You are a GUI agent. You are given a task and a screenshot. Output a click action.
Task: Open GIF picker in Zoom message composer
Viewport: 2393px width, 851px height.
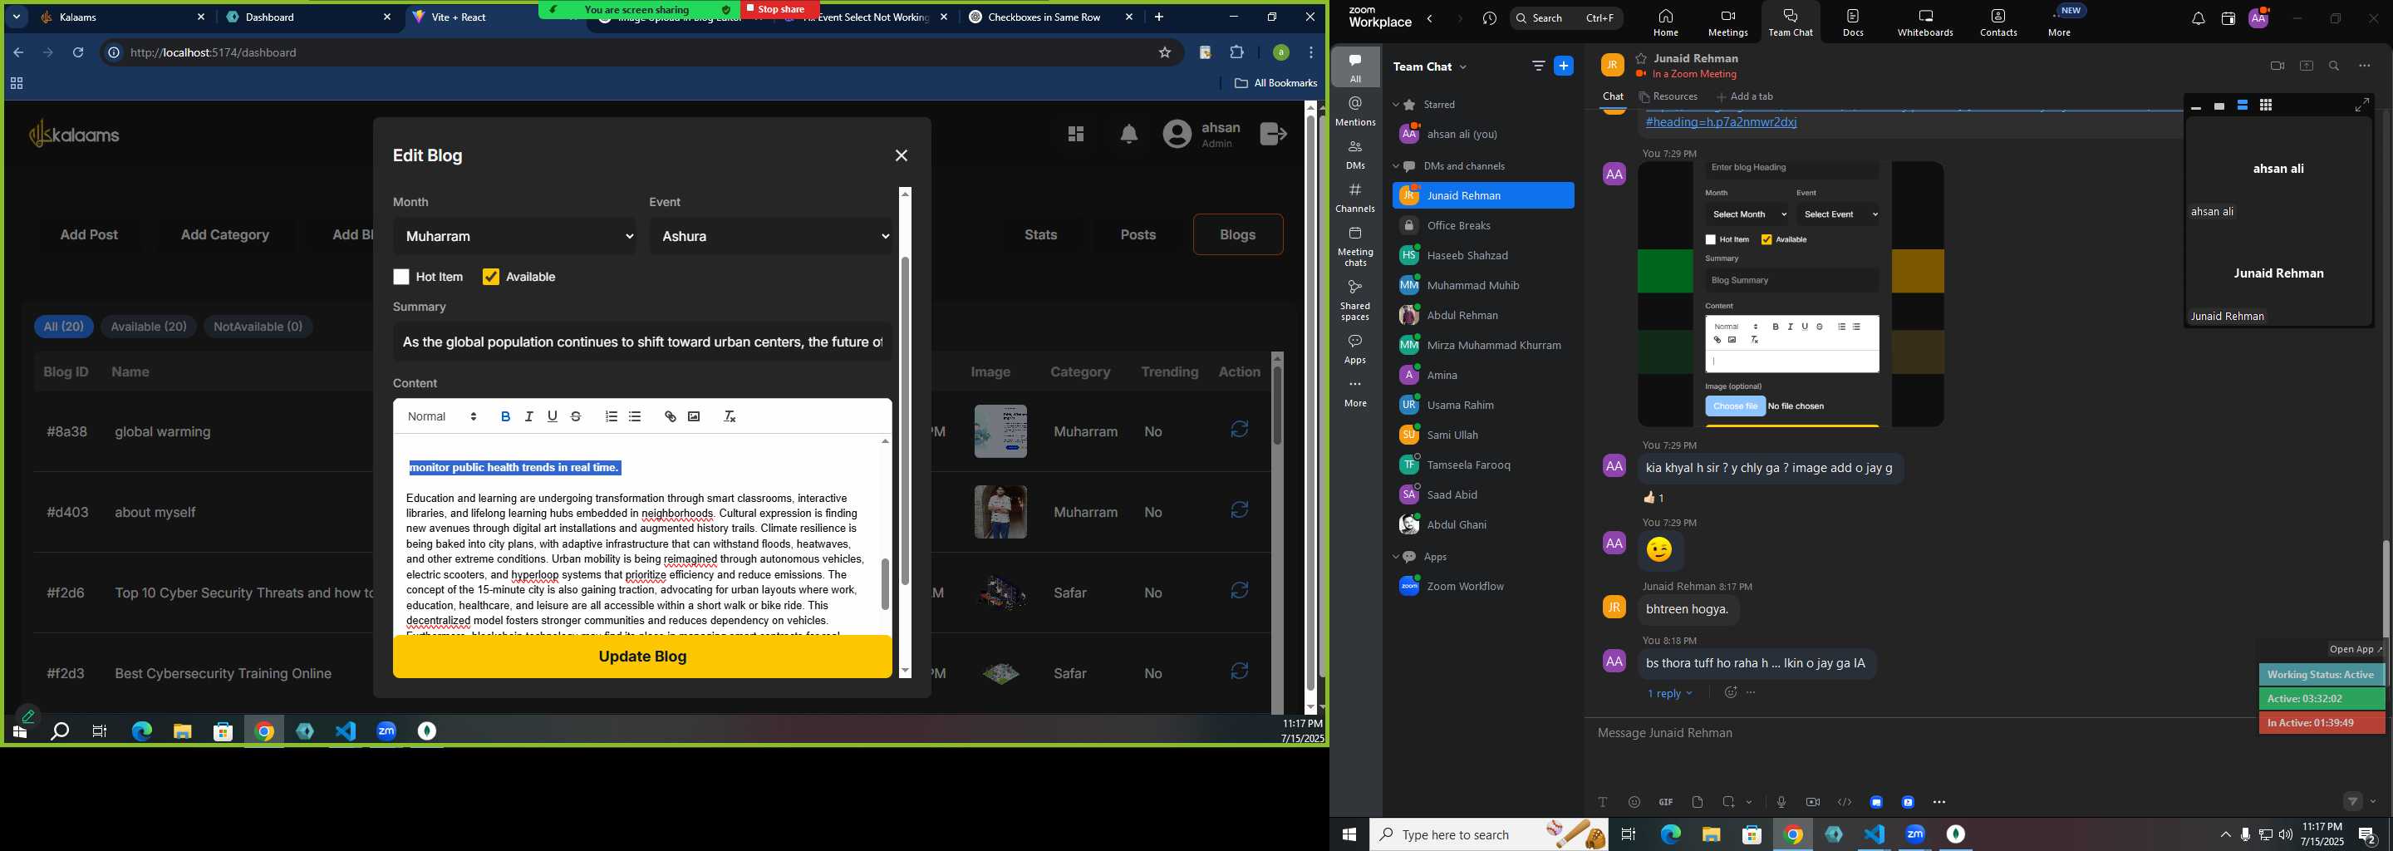pos(1666,802)
